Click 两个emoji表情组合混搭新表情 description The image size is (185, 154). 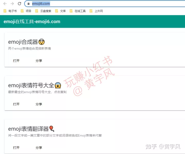pos(30,49)
